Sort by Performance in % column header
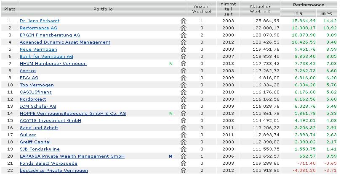This screenshot has height=179, width=341. 327,13
